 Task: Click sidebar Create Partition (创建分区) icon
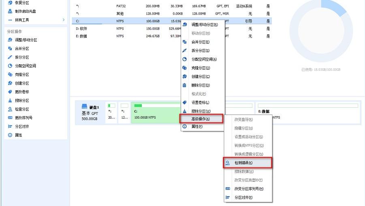[x=10, y=83]
